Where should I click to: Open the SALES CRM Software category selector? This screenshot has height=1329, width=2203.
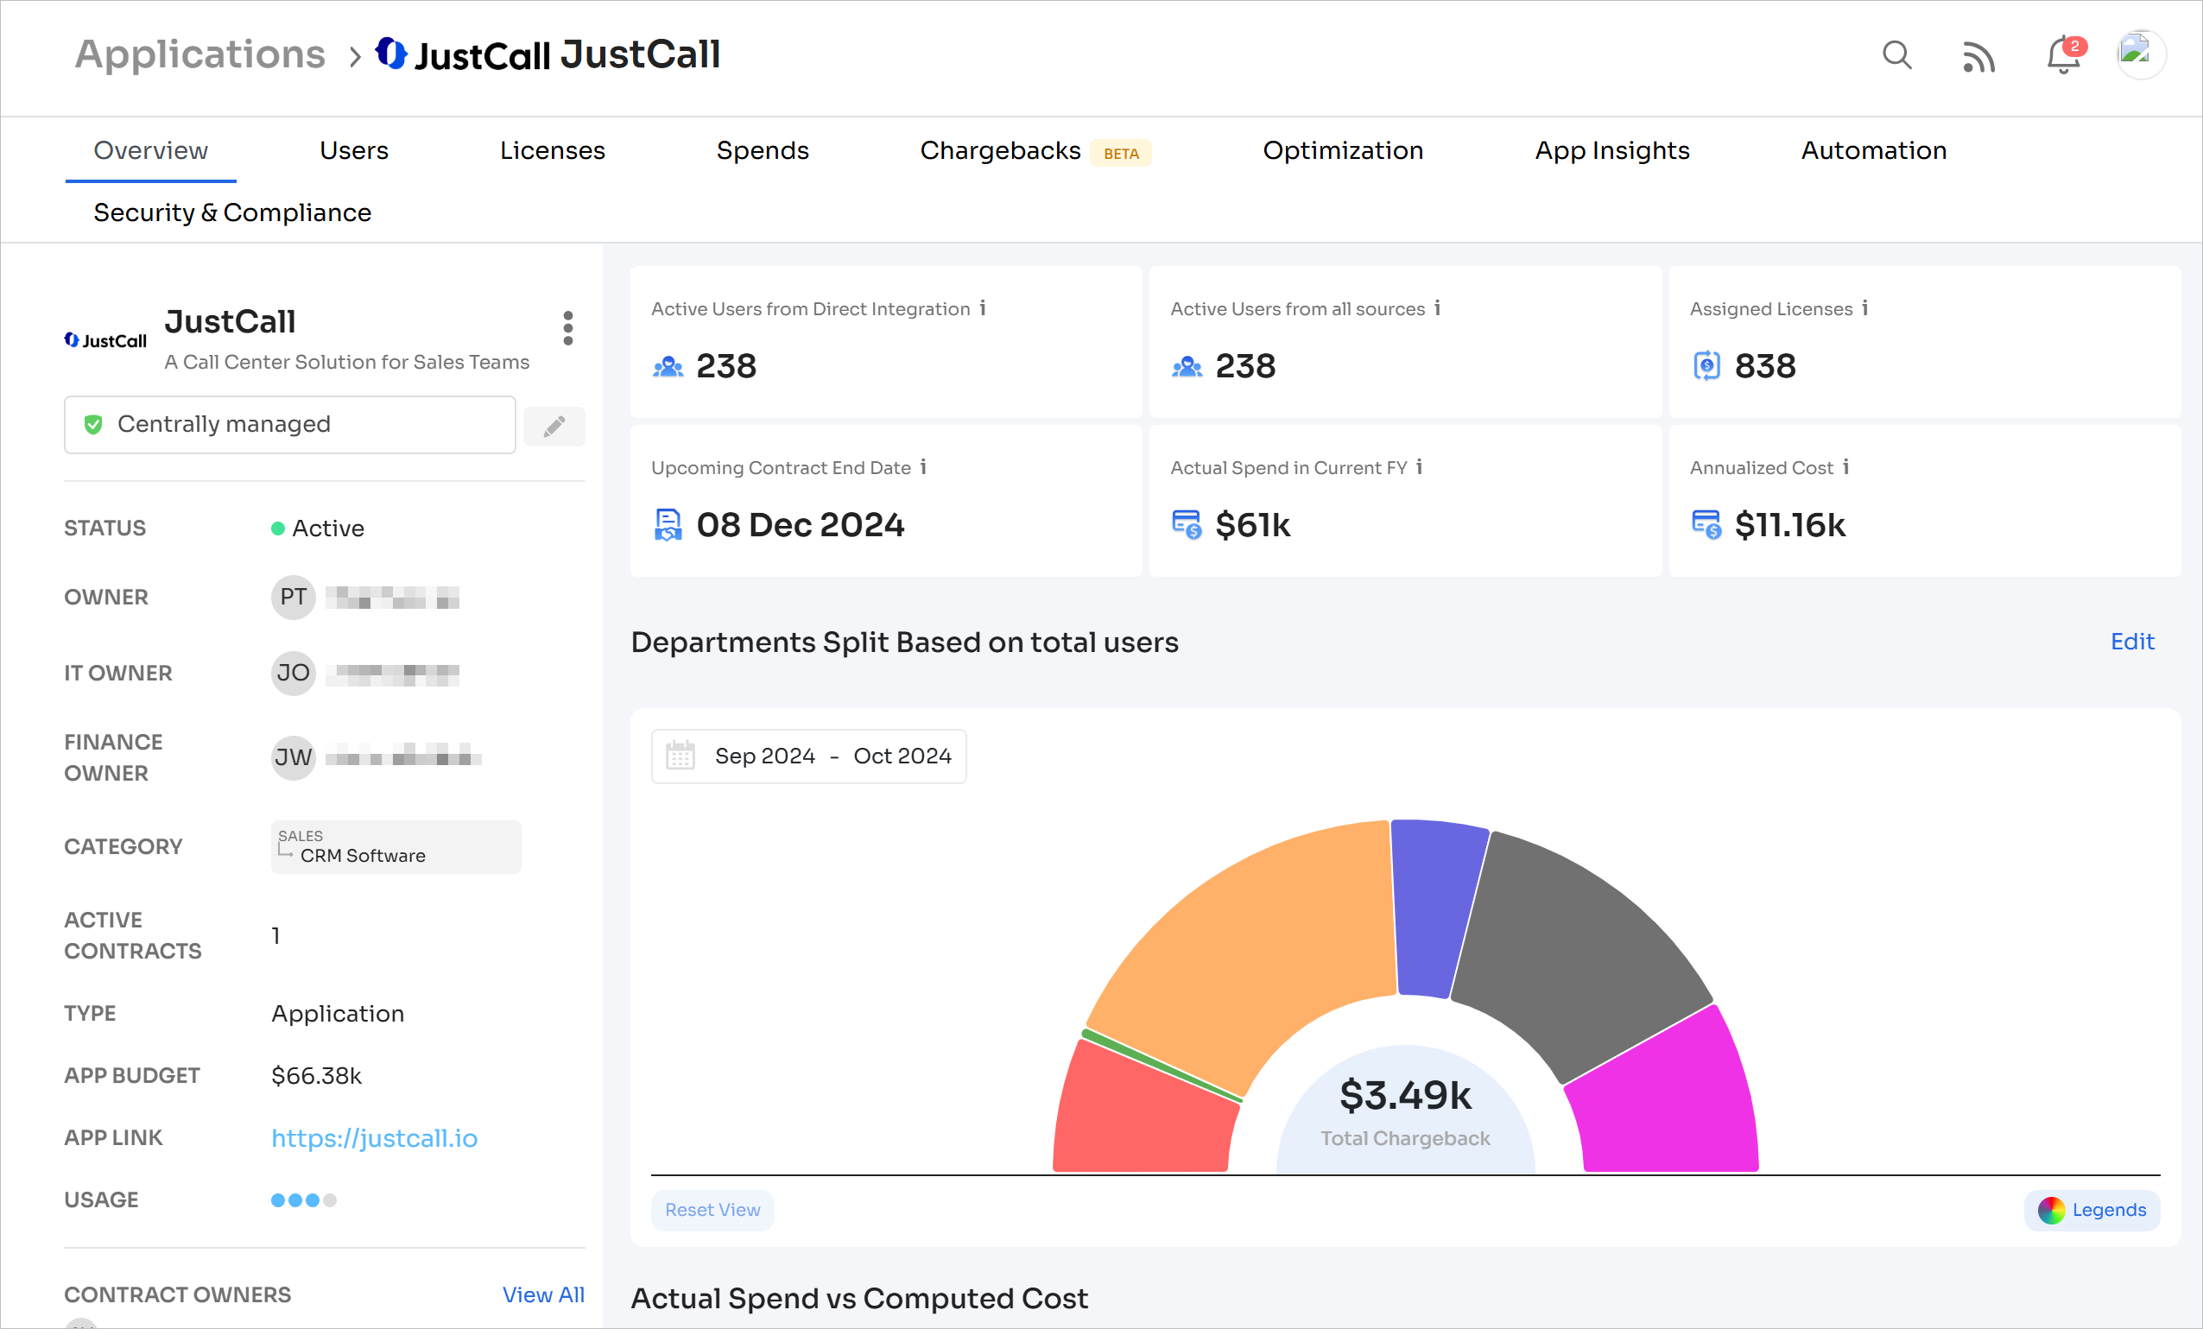coord(396,846)
